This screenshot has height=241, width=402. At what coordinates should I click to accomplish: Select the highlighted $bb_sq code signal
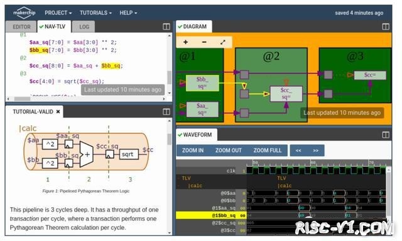point(39,50)
